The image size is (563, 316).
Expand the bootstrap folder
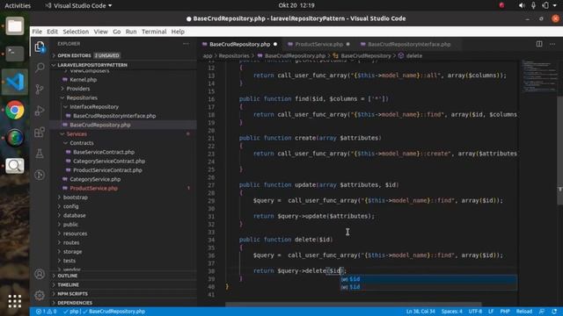pos(76,197)
